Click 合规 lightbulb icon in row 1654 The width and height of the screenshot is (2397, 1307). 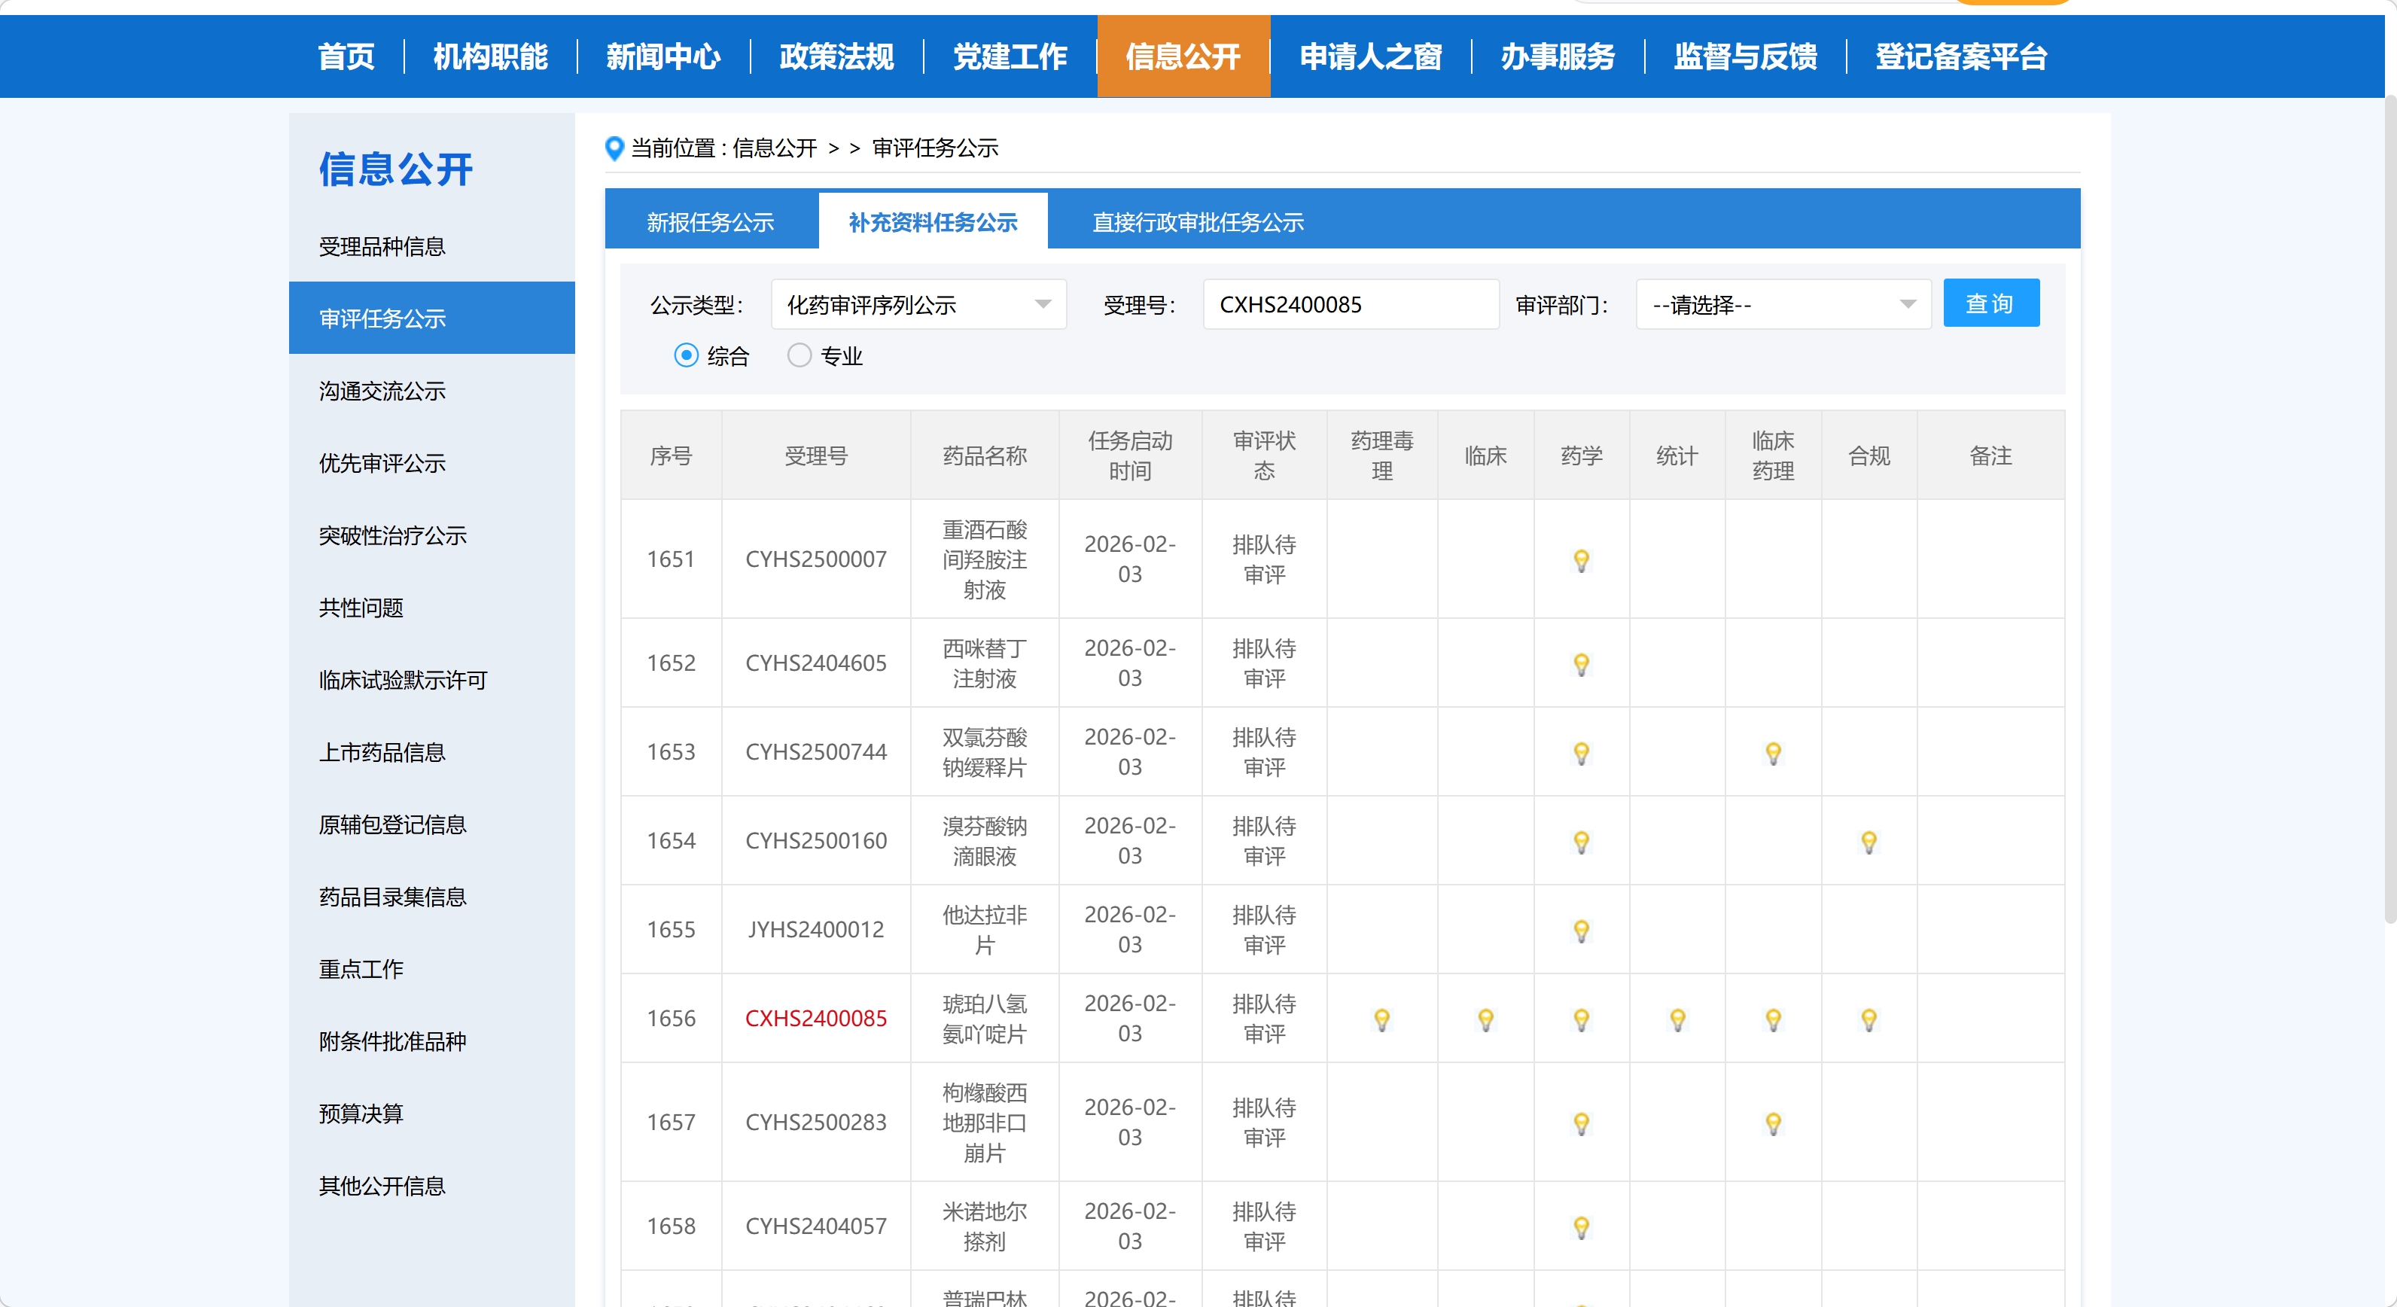pyautogui.click(x=1869, y=842)
